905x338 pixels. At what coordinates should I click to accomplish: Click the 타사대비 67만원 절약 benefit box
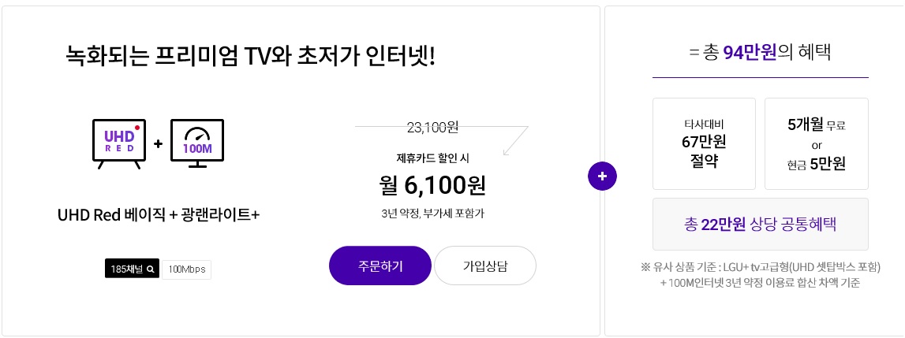tap(704, 143)
